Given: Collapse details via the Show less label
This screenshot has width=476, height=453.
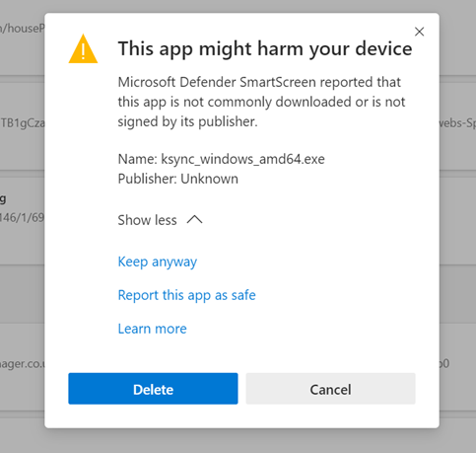Looking at the screenshot, I should tap(147, 220).
